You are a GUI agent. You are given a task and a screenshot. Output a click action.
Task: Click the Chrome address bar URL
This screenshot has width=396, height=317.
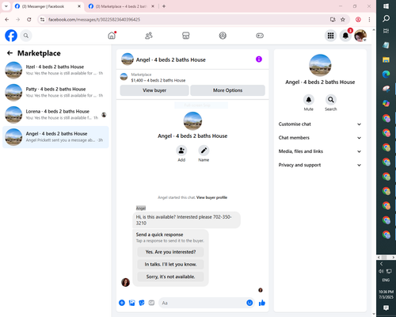(x=94, y=20)
